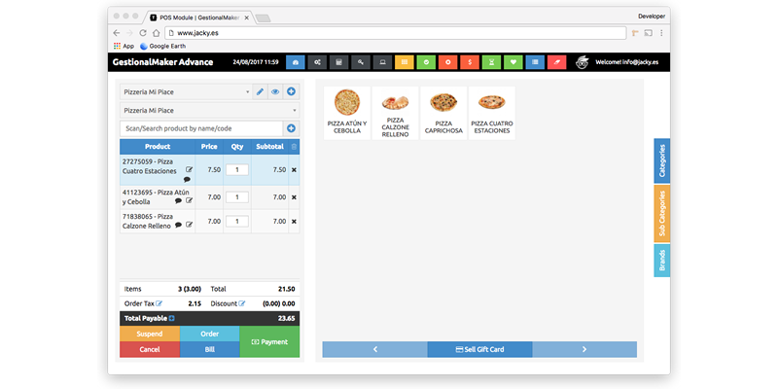The height and width of the screenshot is (389, 778).
Task: Edit selected customer with pencil icon
Action: (x=260, y=91)
